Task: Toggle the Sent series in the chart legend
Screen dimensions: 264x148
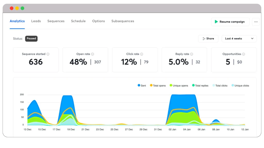Action: (x=142, y=85)
